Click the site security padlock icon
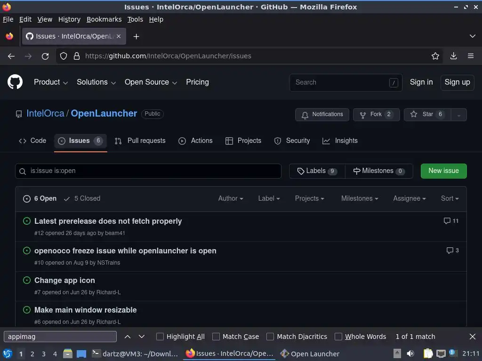Image resolution: width=482 pixels, height=361 pixels. (77, 56)
